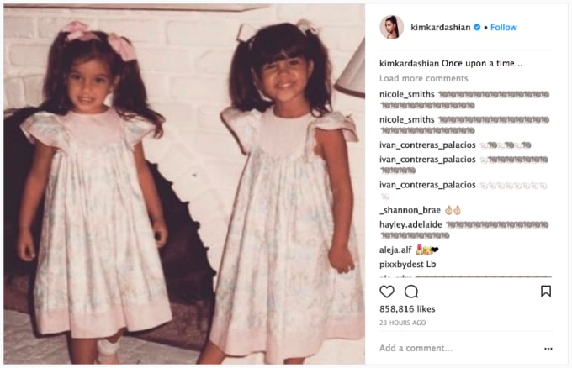
Task: Open the kimkardashian profile avatar
Action: tap(391, 27)
